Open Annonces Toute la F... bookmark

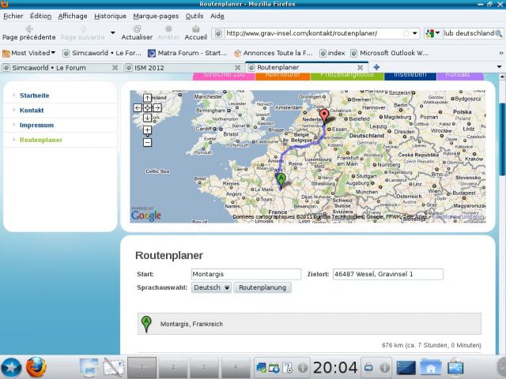click(273, 53)
